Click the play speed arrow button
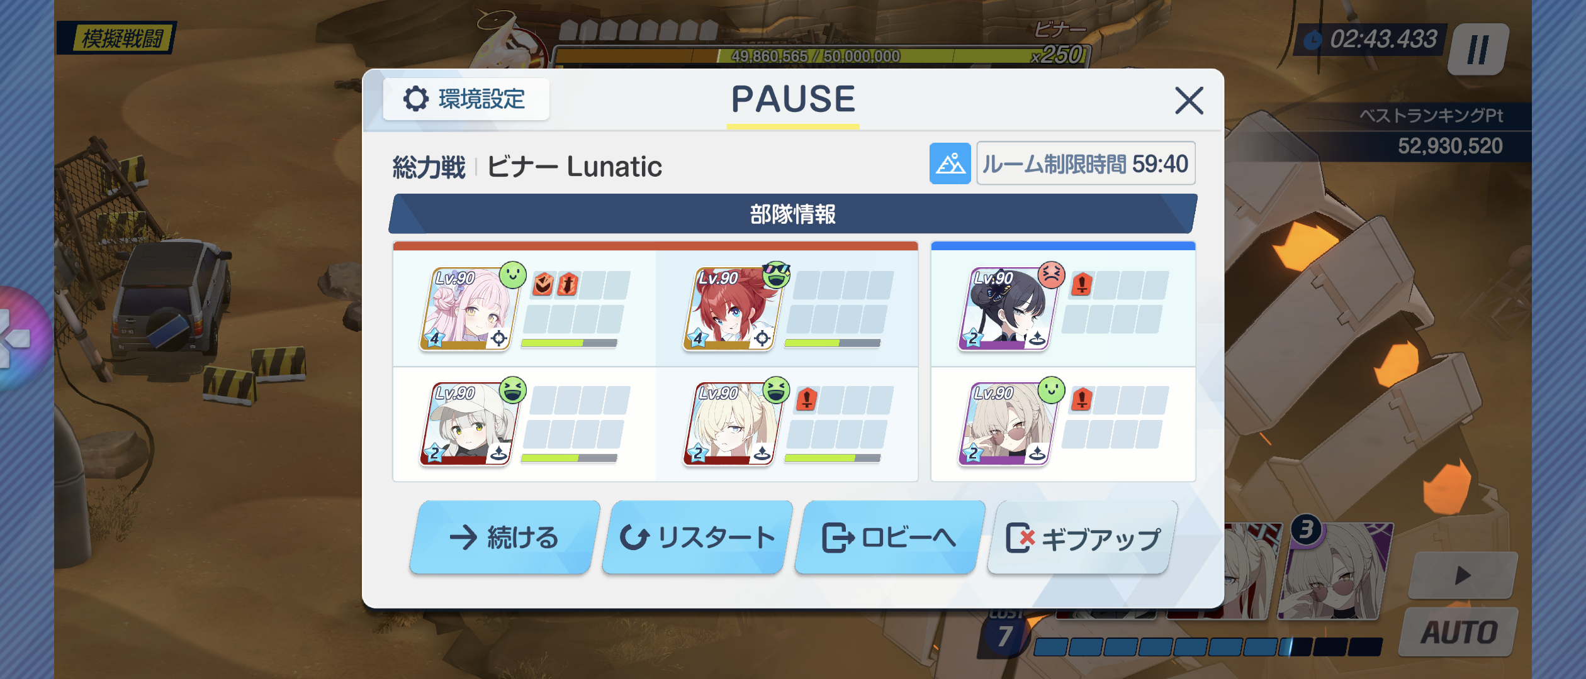 click(1463, 575)
